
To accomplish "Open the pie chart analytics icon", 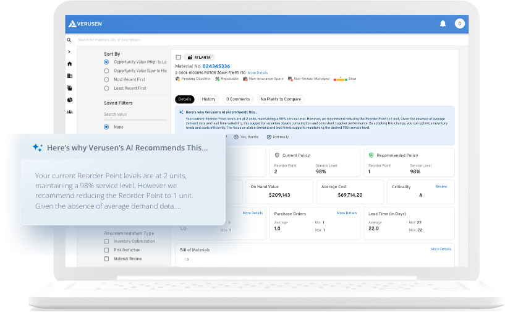I will pyautogui.click(x=70, y=100).
